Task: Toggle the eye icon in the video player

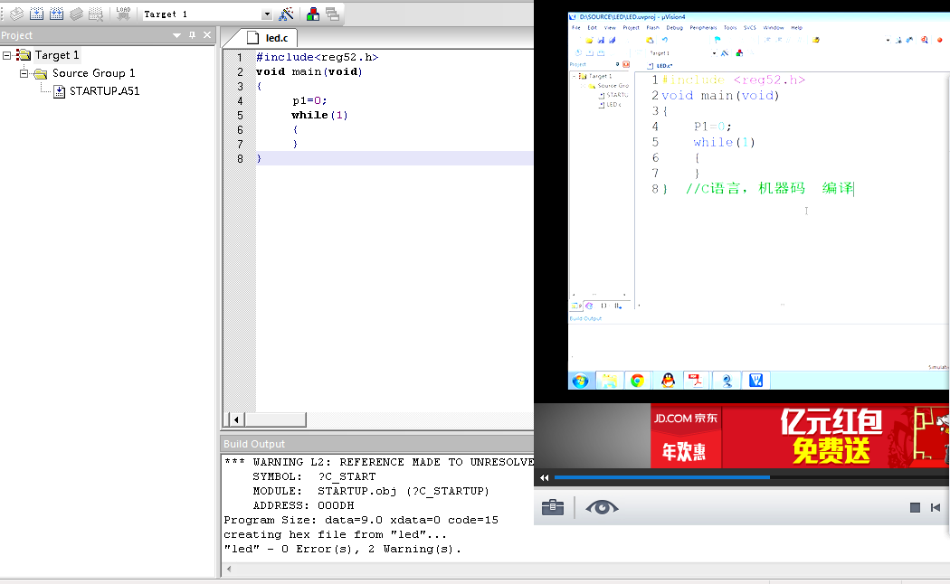Action: 602,507
